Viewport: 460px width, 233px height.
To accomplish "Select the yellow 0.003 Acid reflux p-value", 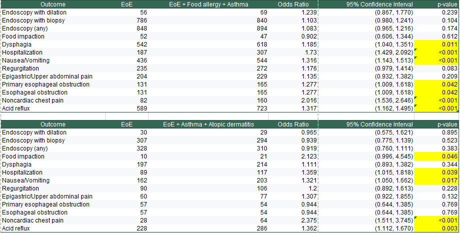I will point(436,228).
